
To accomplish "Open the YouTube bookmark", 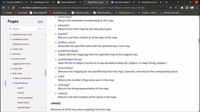I will click(x=21, y=13).
